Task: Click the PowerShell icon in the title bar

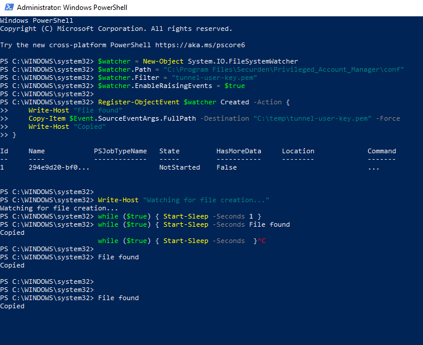Action: pos(8,8)
